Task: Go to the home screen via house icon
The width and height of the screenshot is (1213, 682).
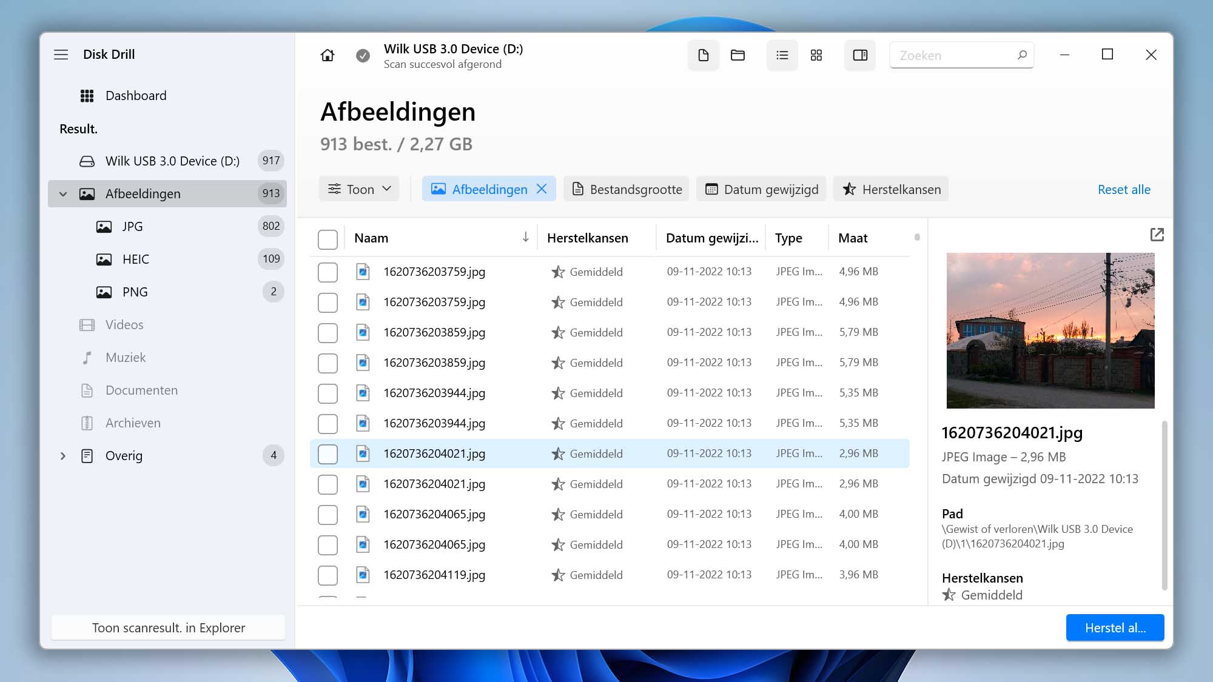Action: 328,55
